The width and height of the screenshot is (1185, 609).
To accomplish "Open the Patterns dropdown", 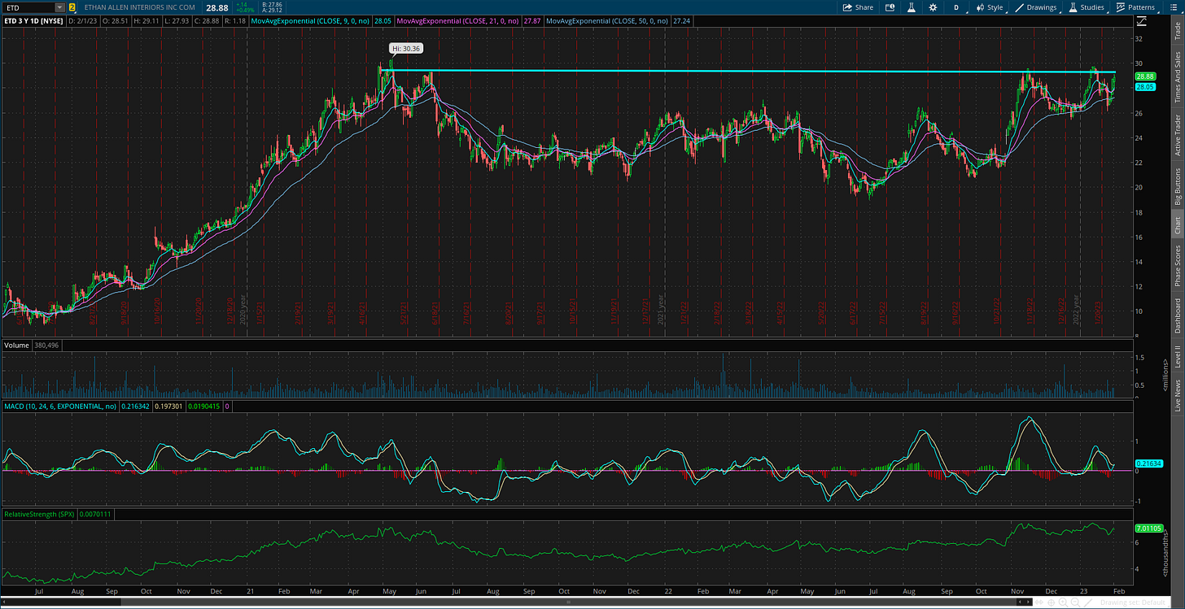I will pyautogui.click(x=1136, y=7).
